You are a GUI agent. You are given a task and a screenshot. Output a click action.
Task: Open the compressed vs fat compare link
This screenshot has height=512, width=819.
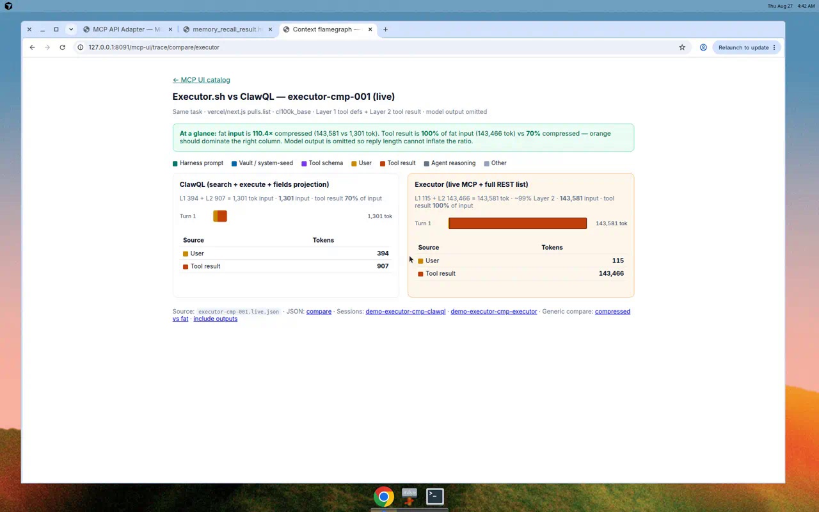(612, 312)
